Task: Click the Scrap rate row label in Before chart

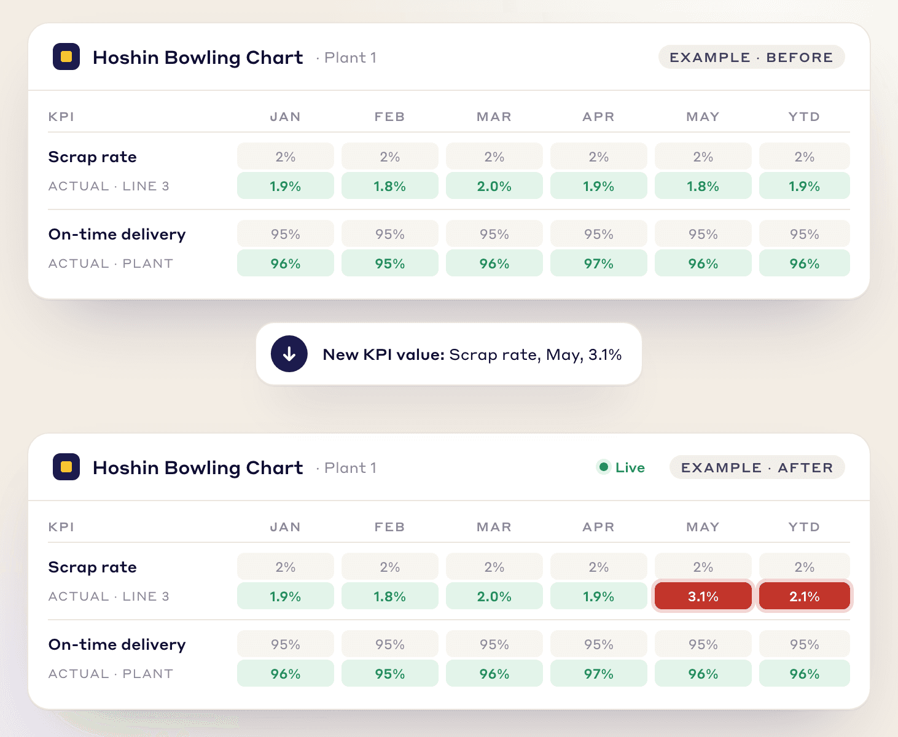Action: point(93,157)
